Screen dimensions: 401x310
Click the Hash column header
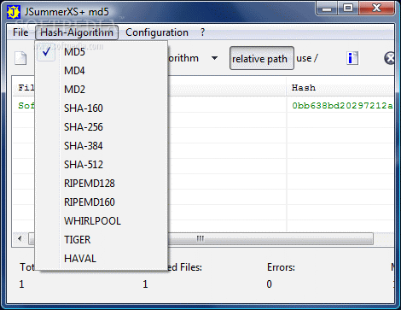coord(340,88)
